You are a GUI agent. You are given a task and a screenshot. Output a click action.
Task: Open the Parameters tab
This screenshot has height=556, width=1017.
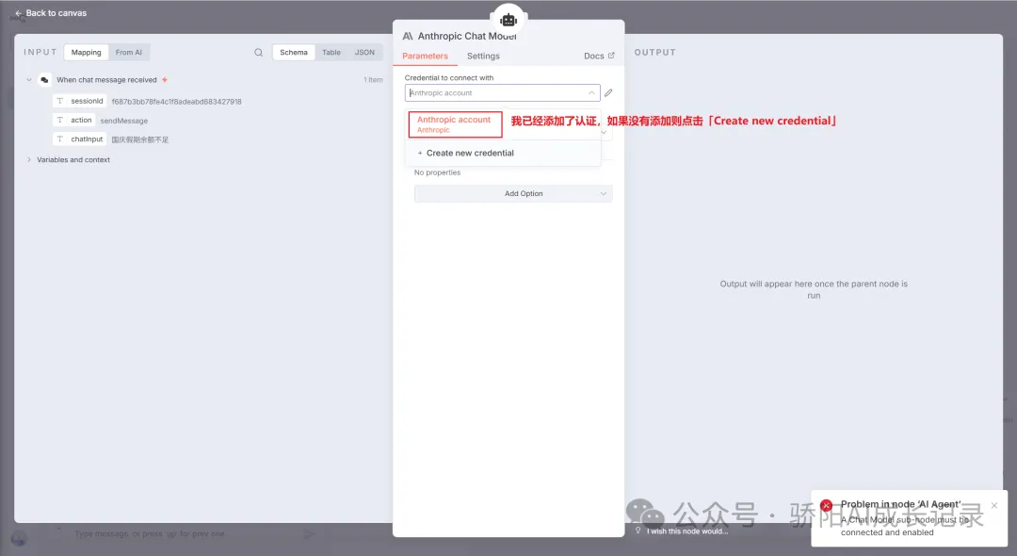(x=425, y=57)
